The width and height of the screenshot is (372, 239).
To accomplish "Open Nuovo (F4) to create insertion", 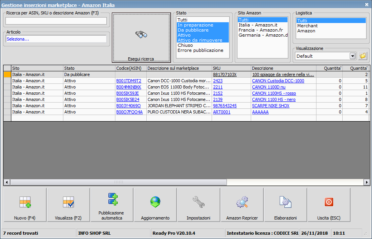I will tap(25, 205).
